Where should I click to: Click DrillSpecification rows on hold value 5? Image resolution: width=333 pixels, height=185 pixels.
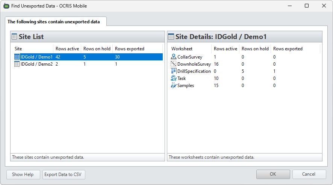(x=243, y=71)
